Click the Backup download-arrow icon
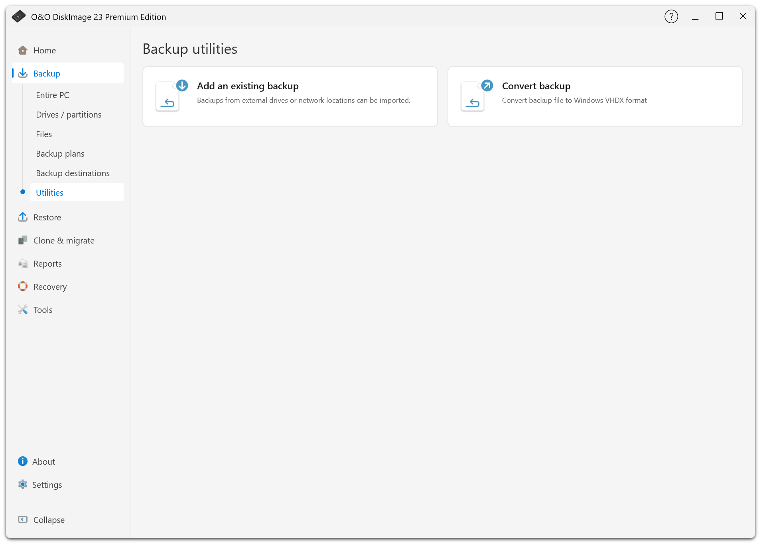This screenshot has width=761, height=544. [x=23, y=73]
